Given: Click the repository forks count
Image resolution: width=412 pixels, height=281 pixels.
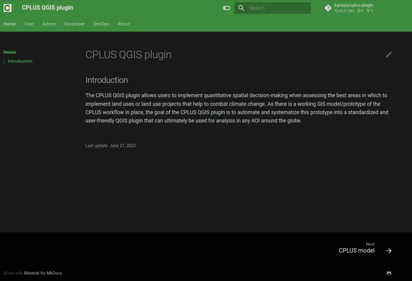Looking at the screenshot, I should [x=370, y=11].
